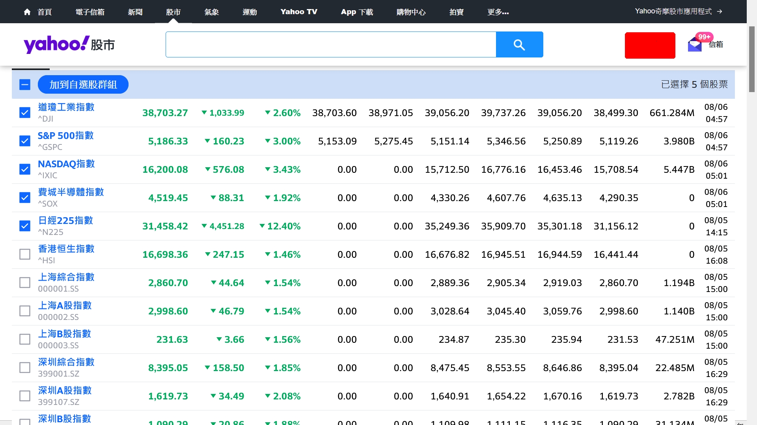Open the 新聞 menu item
The width and height of the screenshot is (757, 425).
tap(135, 12)
